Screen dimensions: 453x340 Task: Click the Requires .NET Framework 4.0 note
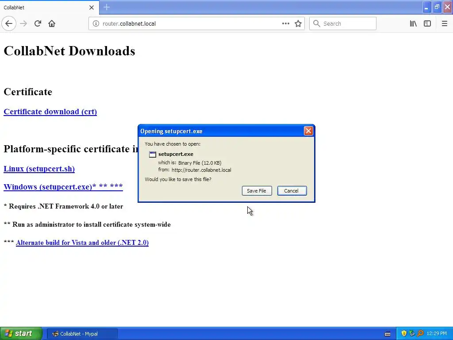[63, 206]
